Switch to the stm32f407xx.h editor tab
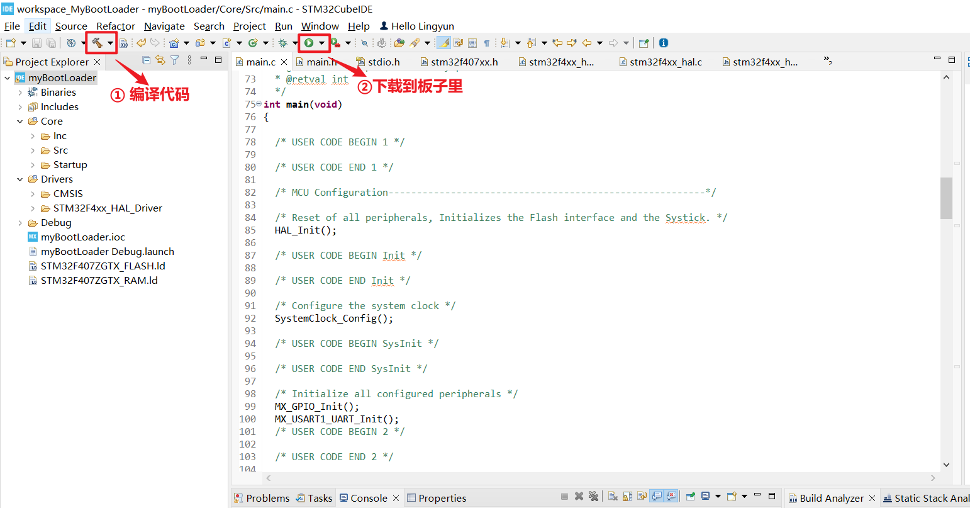Screen dimensions: 970x508 point(459,62)
